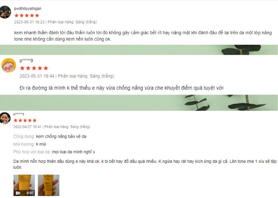Click the 2023-05-31 19:44 review date line

pyautogui.click(x=67, y=76)
